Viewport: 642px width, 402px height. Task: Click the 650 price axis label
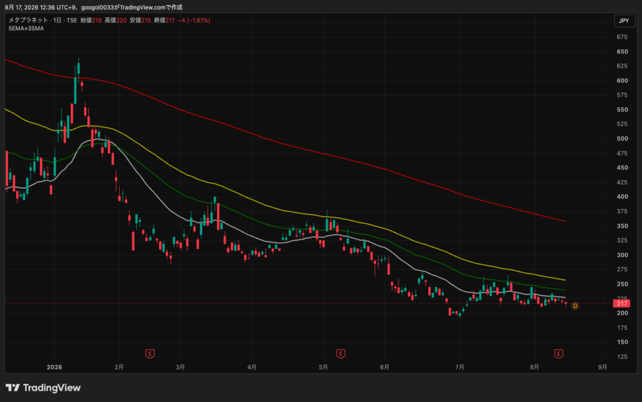tap(622, 51)
